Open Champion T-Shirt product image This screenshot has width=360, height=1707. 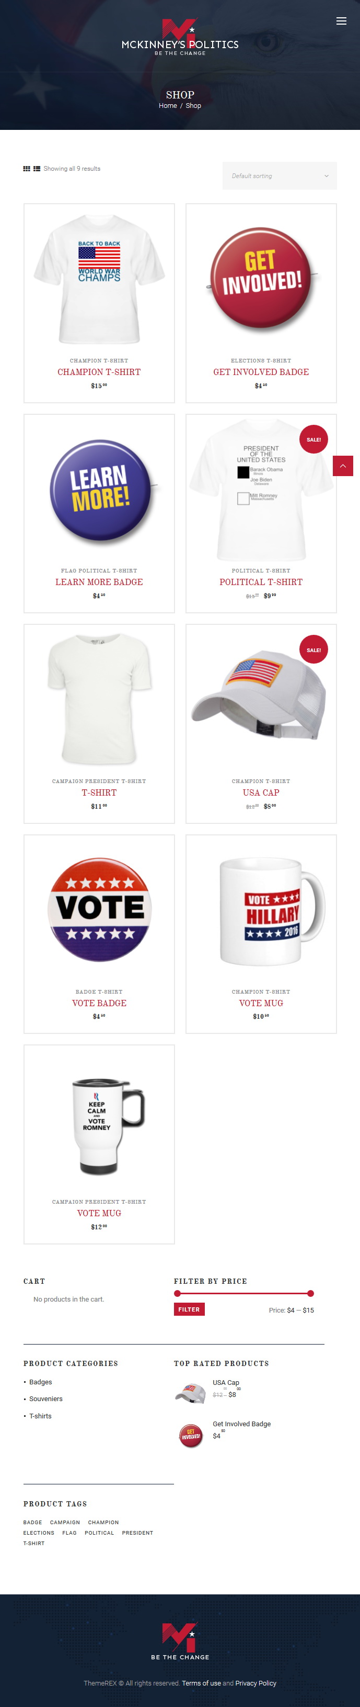point(99,279)
